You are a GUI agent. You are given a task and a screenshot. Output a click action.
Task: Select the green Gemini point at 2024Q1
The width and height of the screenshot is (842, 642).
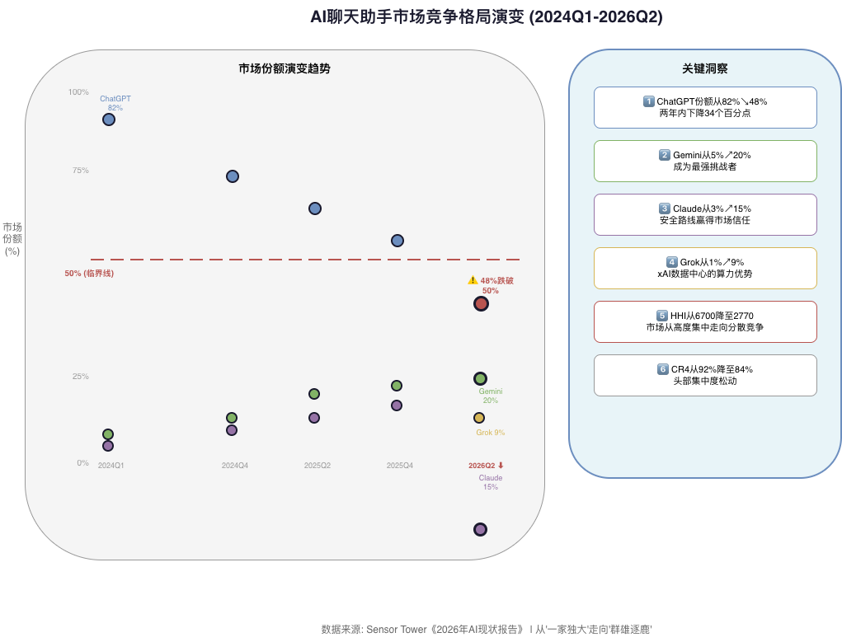(x=108, y=434)
